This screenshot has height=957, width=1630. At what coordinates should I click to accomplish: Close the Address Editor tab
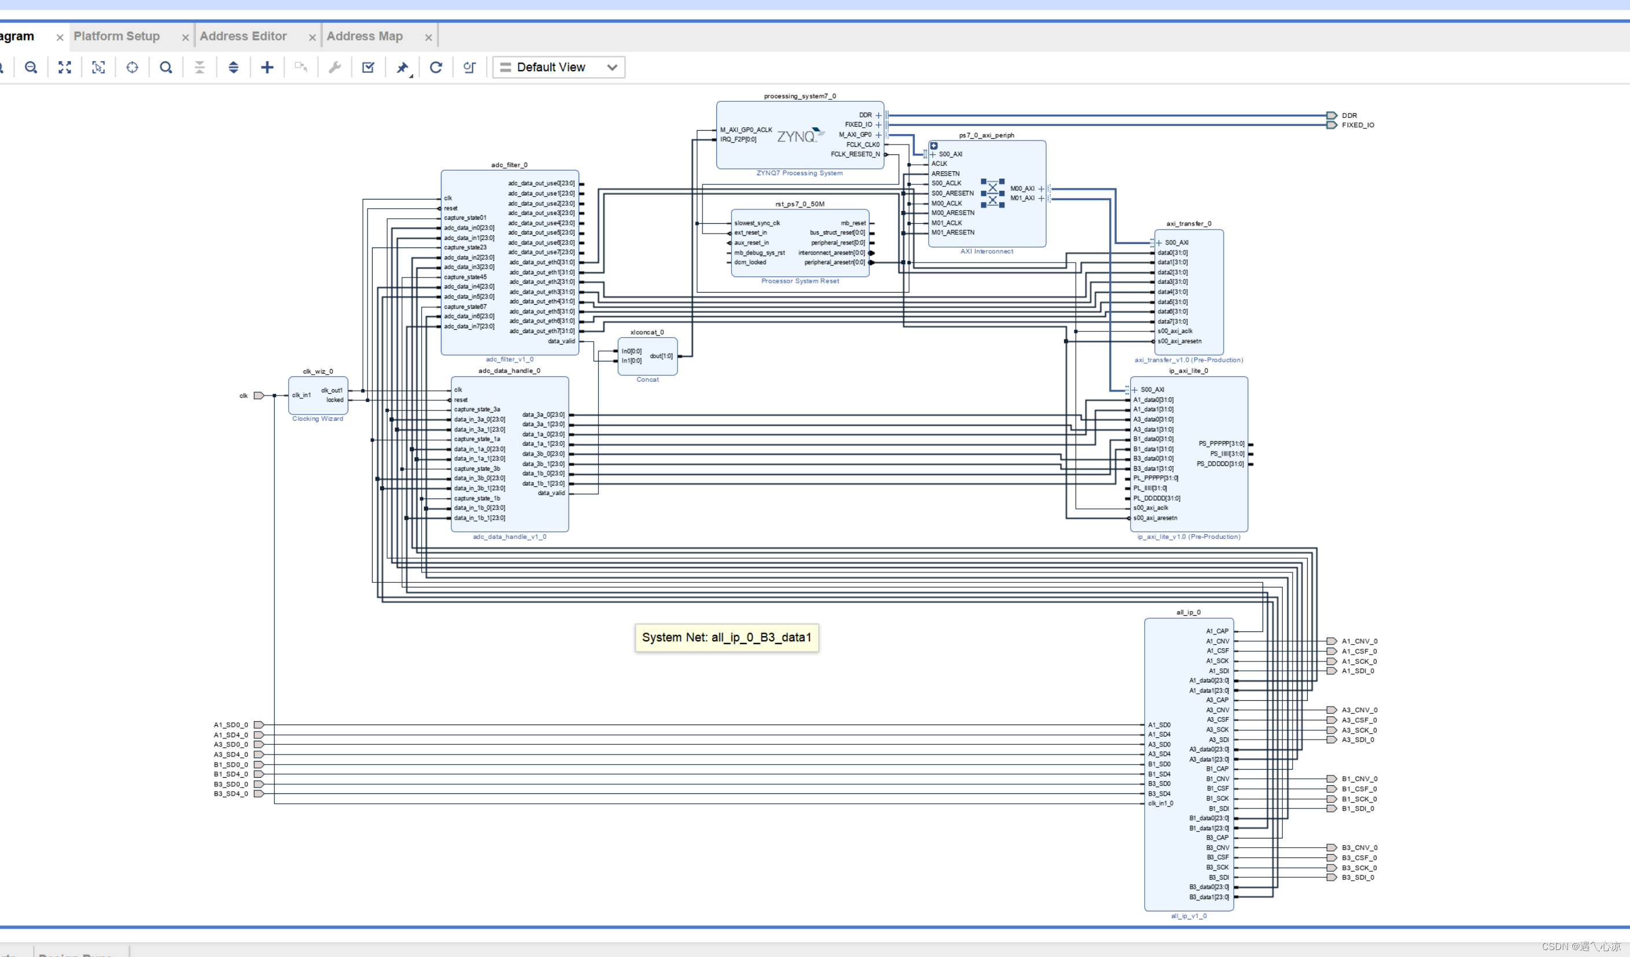(x=312, y=38)
